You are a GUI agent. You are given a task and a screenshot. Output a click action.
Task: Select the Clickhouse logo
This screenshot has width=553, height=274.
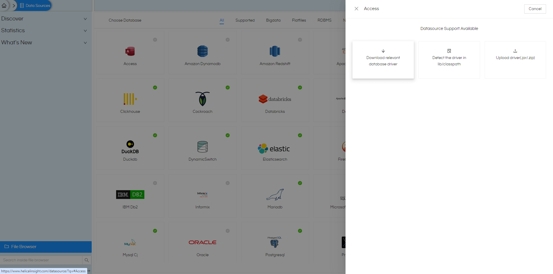[130, 99]
